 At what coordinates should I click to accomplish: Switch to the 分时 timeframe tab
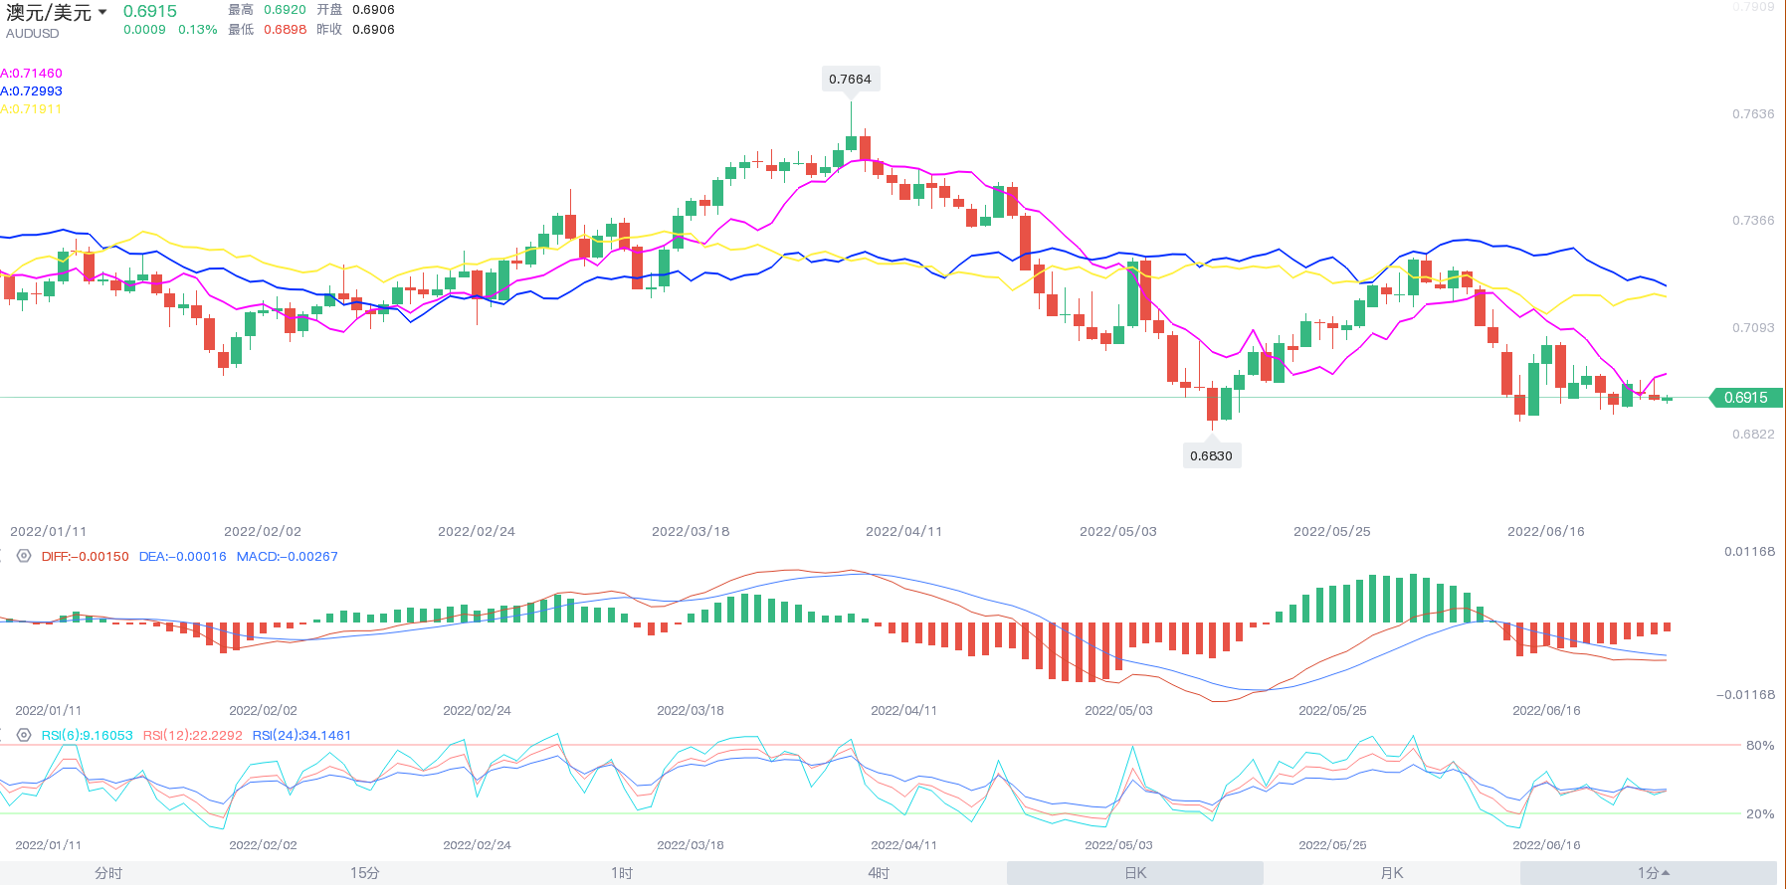point(108,873)
